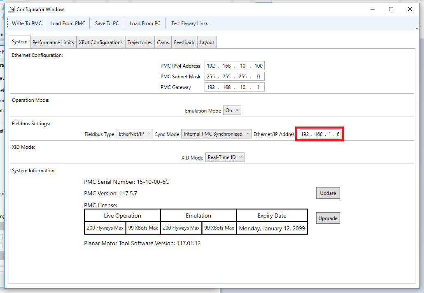424x293 pixels.
Task: Open the Emulation Mode dropdown
Action: click(x=232, y=110)
